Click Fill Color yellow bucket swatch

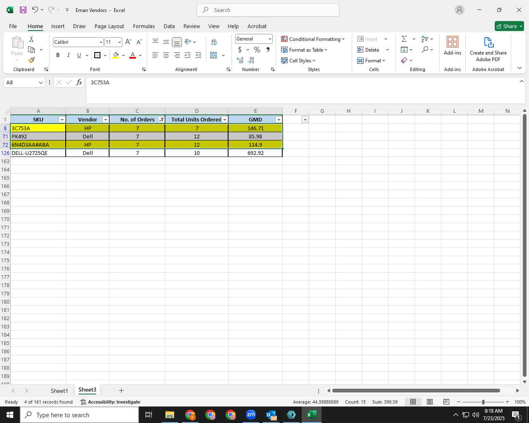point(116,55)
